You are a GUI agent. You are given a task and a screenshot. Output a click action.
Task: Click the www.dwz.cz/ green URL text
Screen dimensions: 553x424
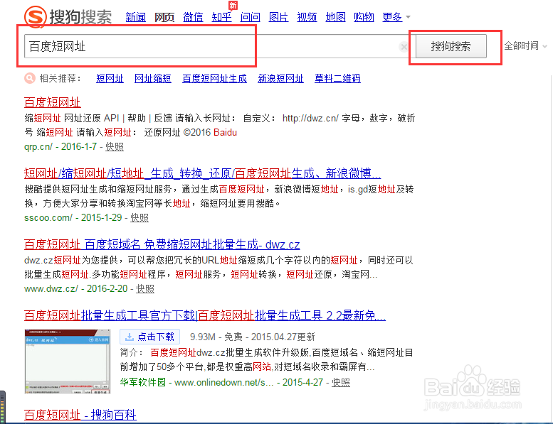(51, 289)
